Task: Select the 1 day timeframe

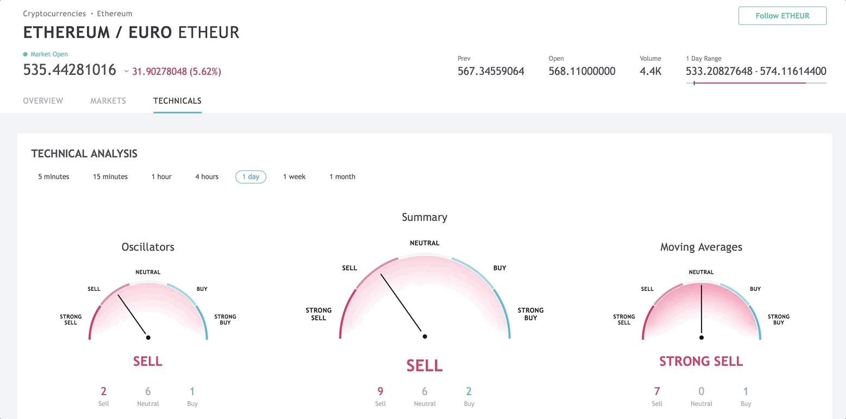Action: 251,177
